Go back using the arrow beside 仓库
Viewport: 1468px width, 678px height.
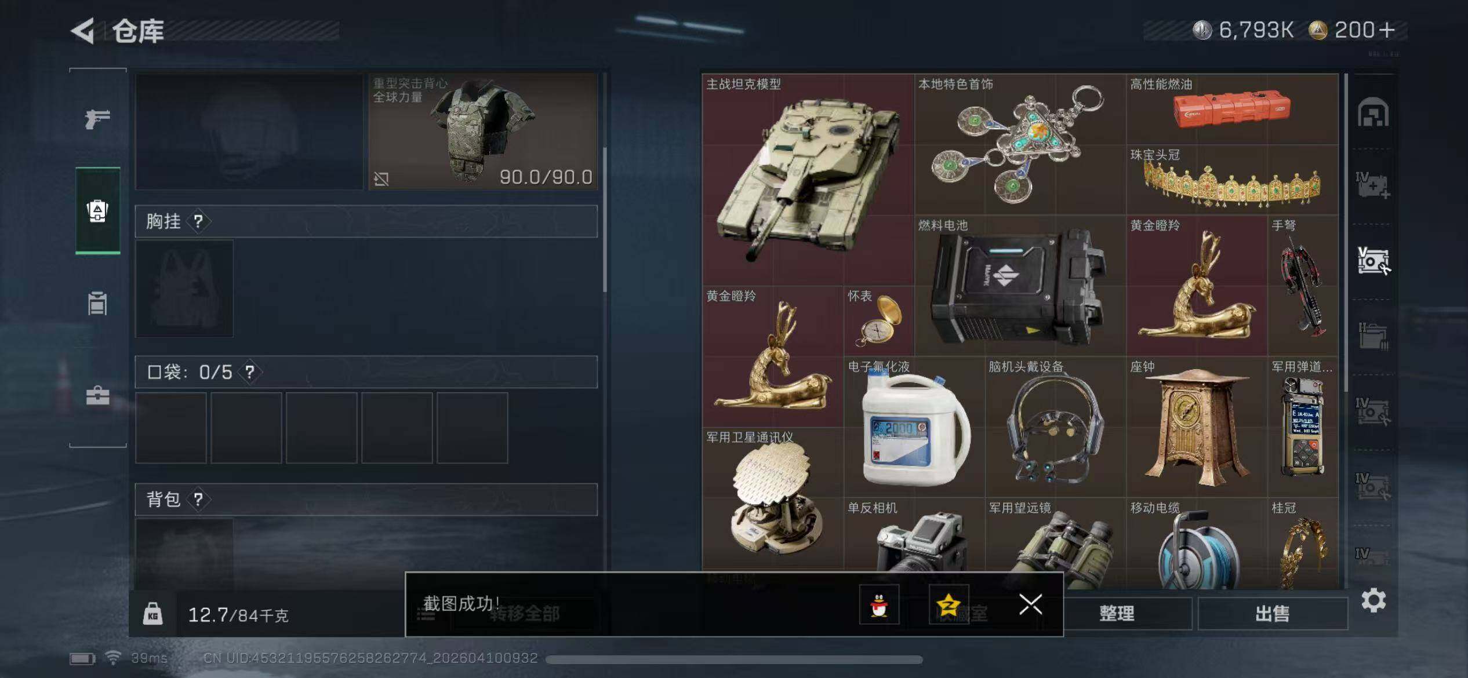(83, 31)
